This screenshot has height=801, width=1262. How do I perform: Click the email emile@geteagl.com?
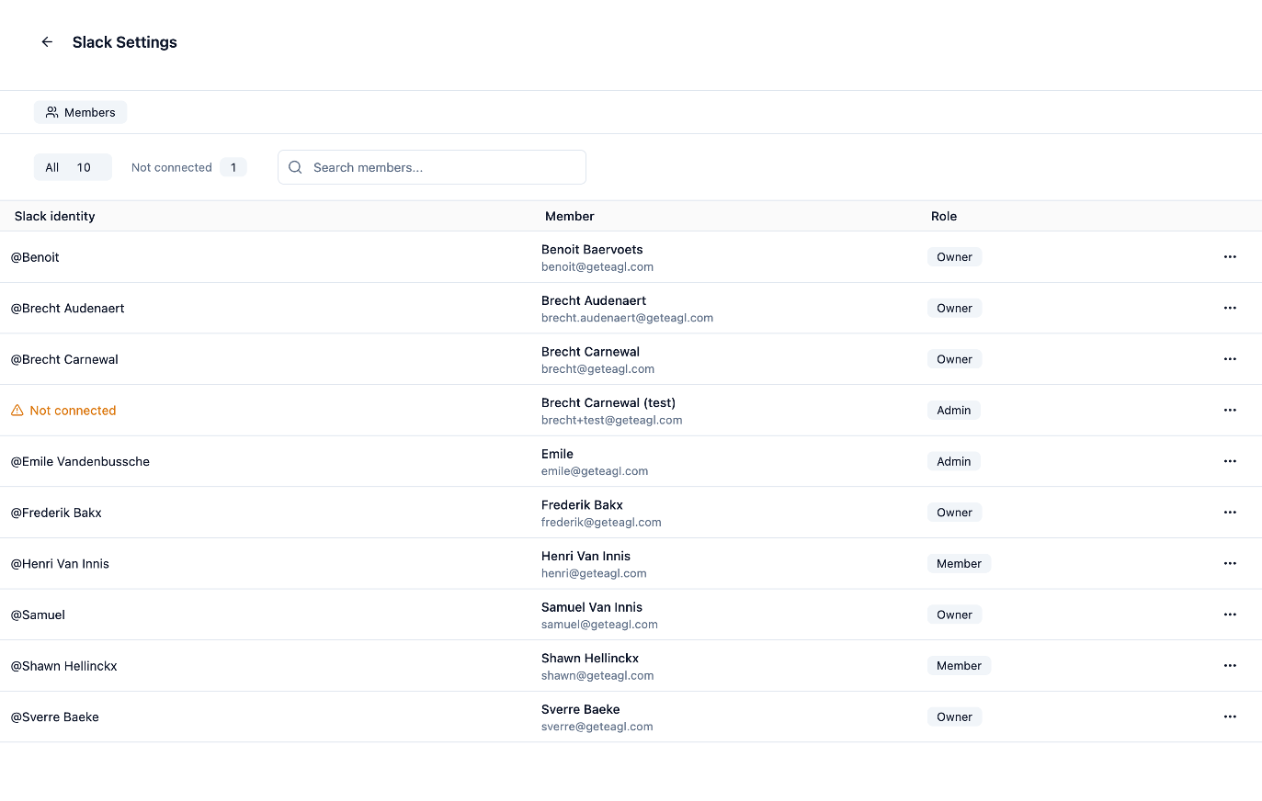click(595, 471)
